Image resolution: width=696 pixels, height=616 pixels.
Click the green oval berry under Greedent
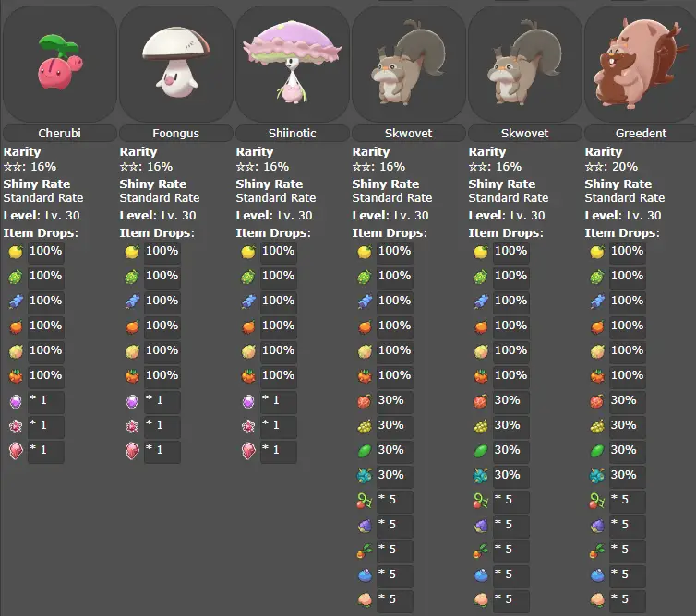pos(596,451)
